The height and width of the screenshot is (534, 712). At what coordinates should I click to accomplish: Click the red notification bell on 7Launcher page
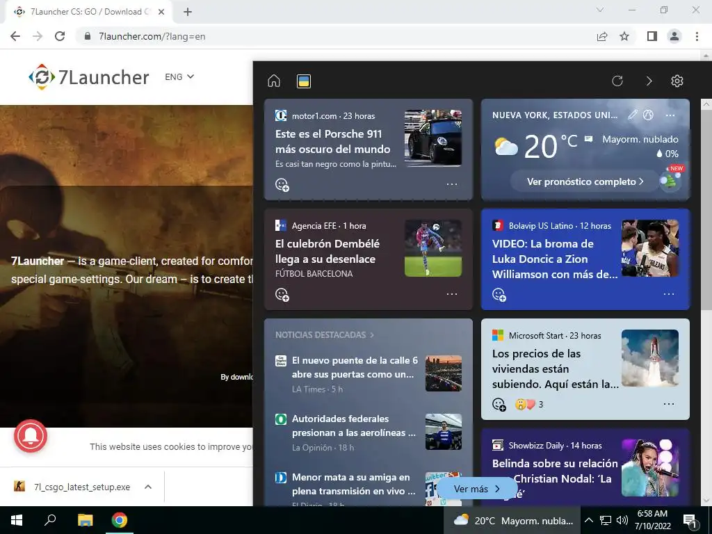pyautogui.click(x=31, y=435)
